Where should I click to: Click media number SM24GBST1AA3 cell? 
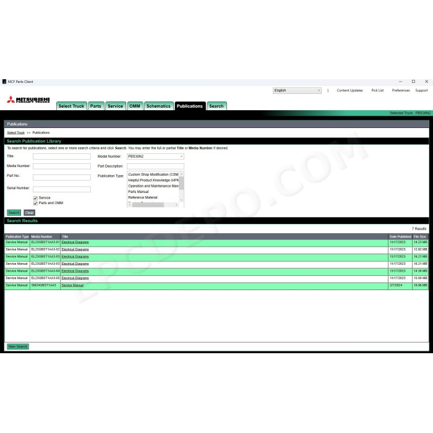click(x=45, y=285)
